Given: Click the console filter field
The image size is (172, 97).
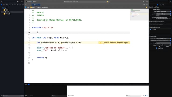Looking at the screenshot, I should point(134,96).
